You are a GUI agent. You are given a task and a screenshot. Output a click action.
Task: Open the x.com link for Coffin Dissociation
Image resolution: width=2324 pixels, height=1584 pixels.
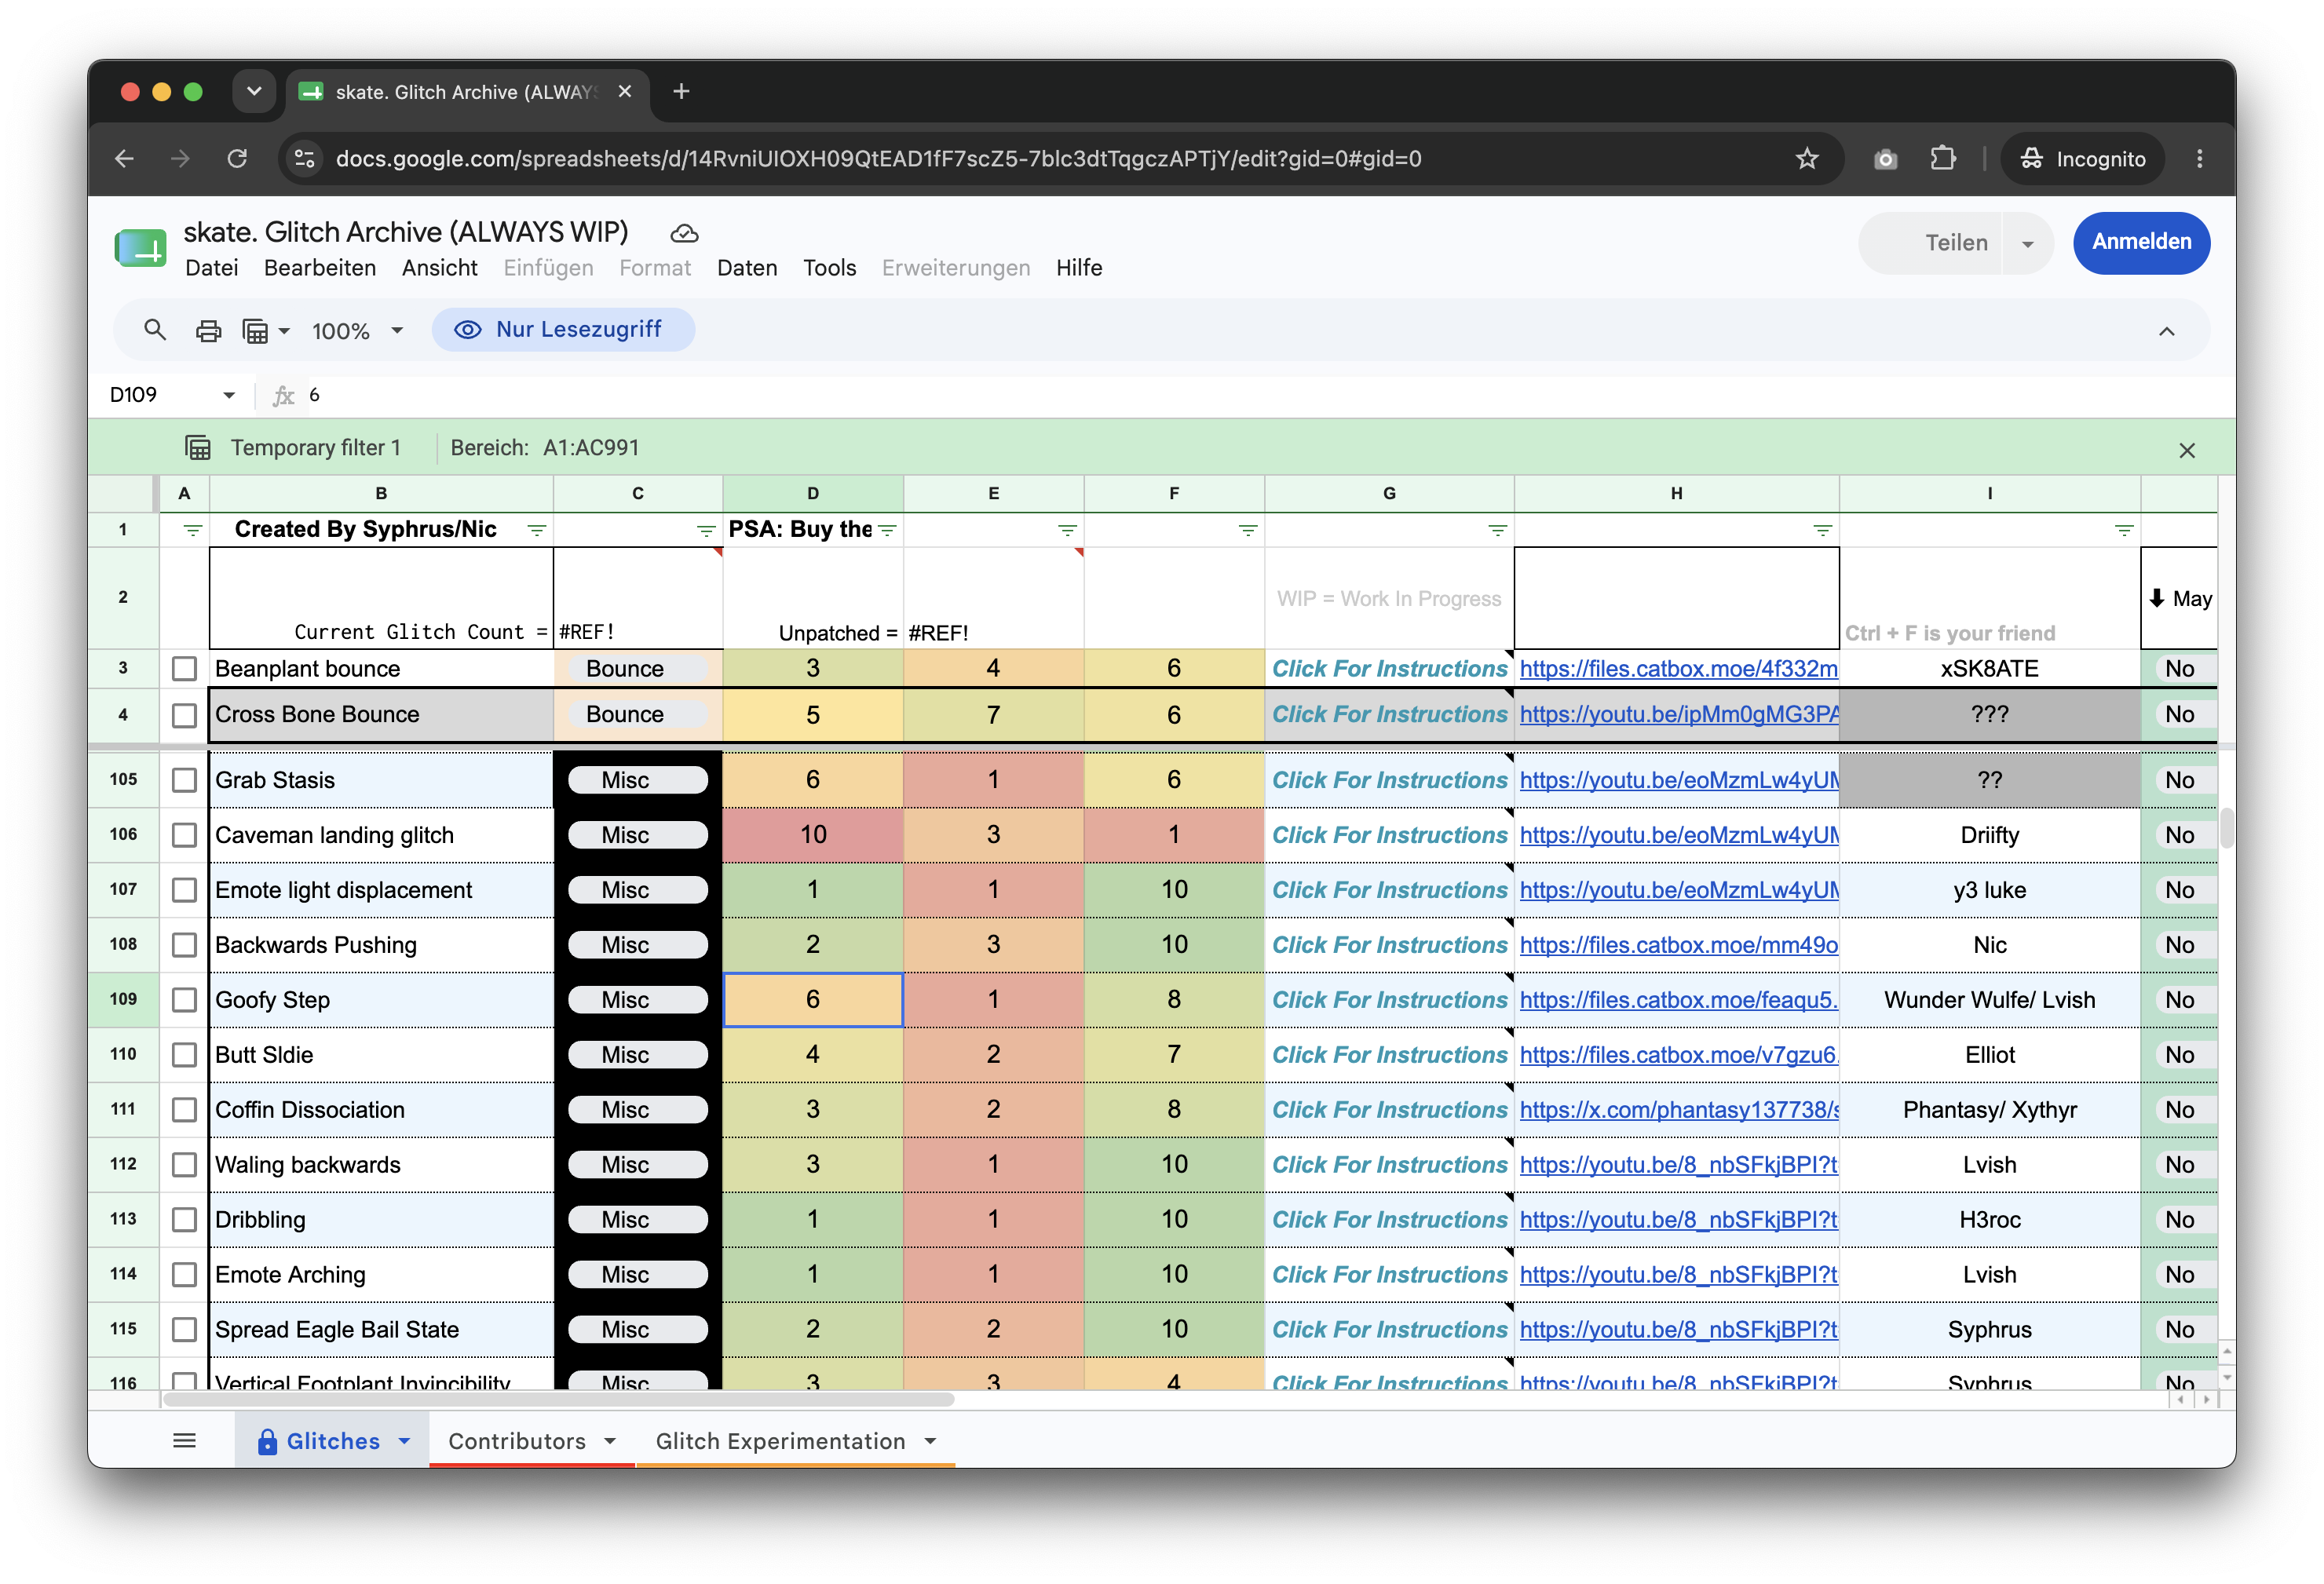(x=1678, y=1110)
